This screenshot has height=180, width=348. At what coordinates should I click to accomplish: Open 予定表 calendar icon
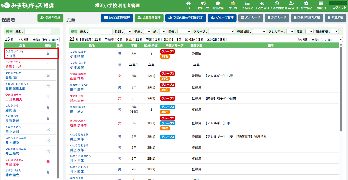point(232,4)
